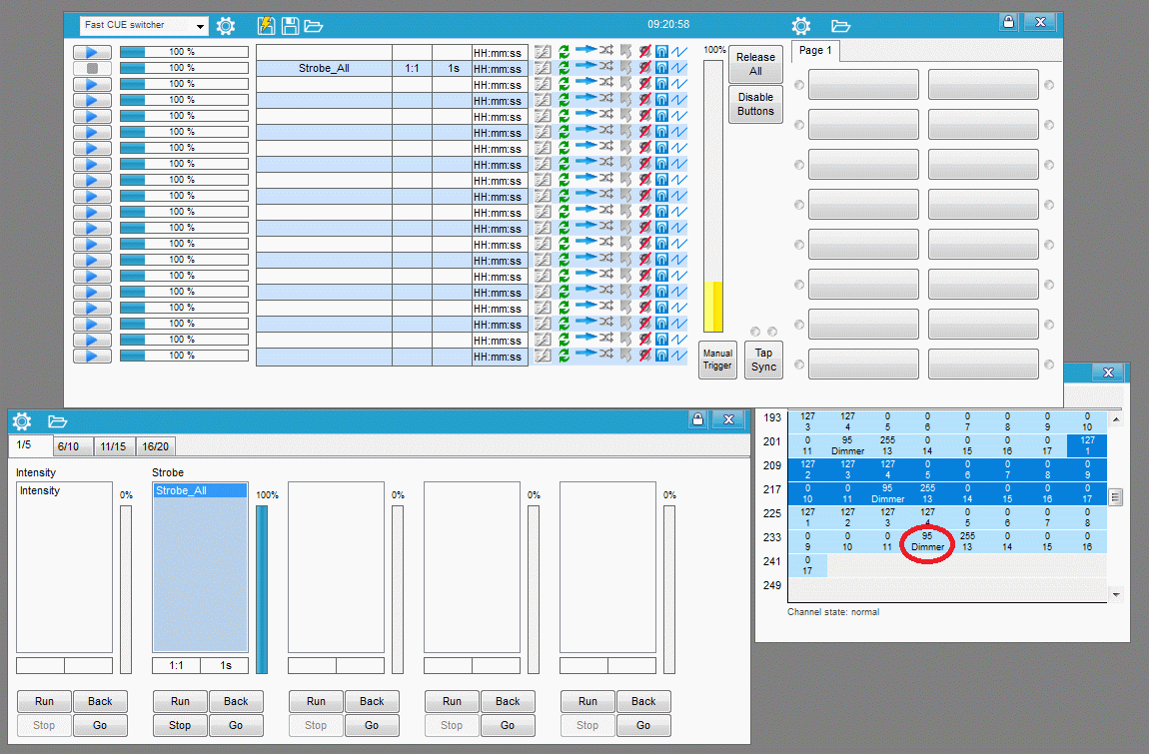The image size is (1149, 754).
Task: Lock the Fast CUE switcher window with padlock
Action: pyautogui.click(x=1008, y=22)
